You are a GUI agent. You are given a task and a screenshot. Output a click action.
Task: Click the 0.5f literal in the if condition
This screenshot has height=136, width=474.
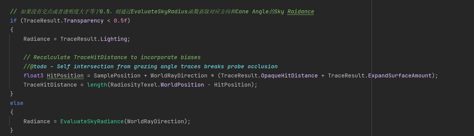click(x=120, y=21)
